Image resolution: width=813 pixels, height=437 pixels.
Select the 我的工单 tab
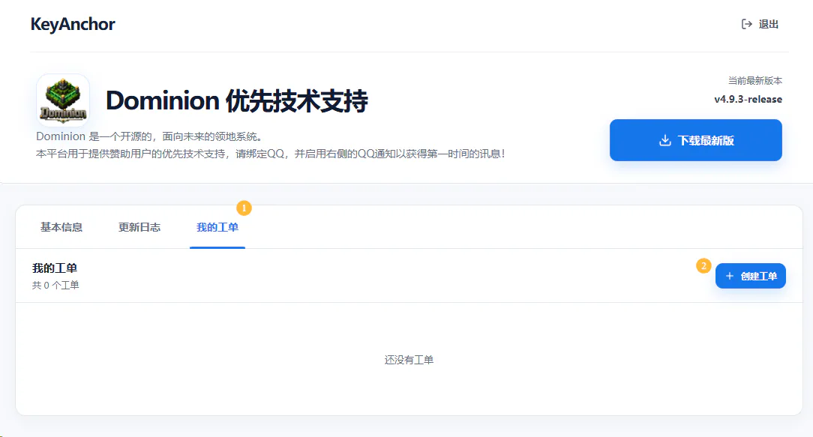(x=217, y=227)
